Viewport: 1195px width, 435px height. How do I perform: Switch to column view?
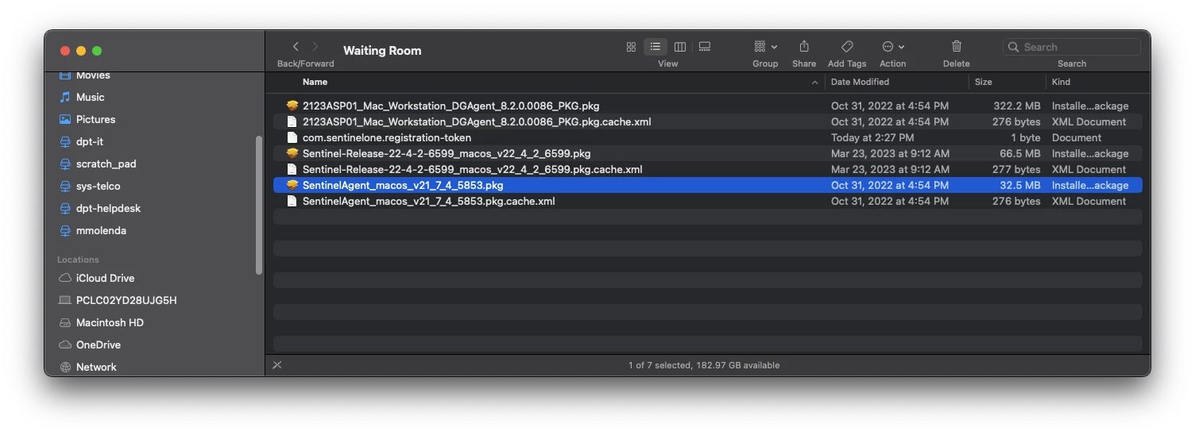pos(680,47)
